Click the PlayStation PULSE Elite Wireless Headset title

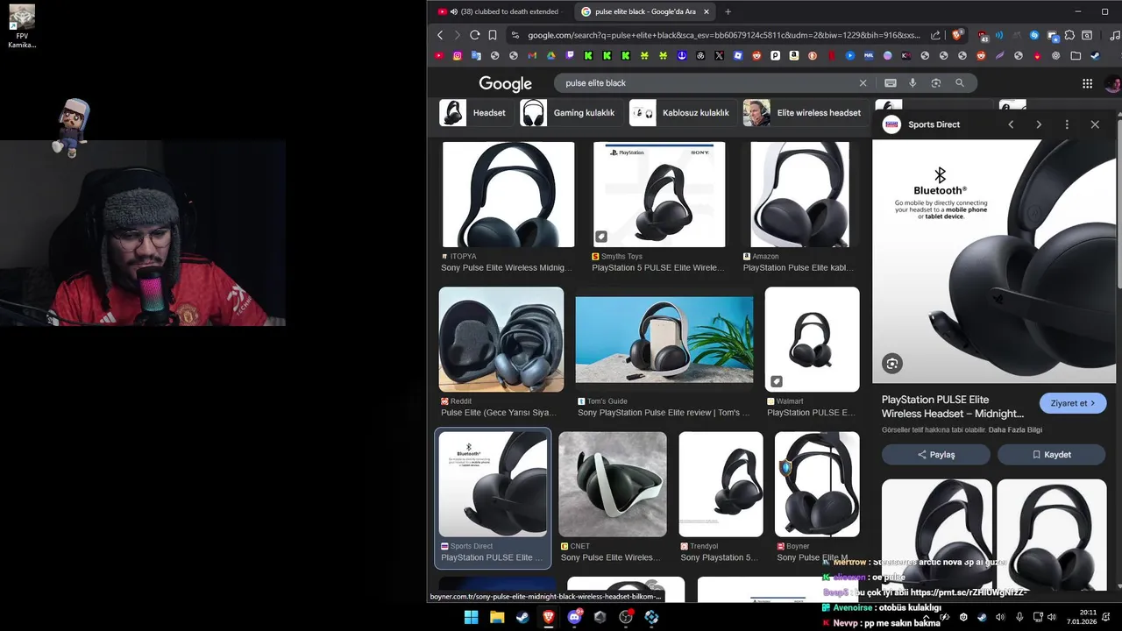[x=953, y=407]
